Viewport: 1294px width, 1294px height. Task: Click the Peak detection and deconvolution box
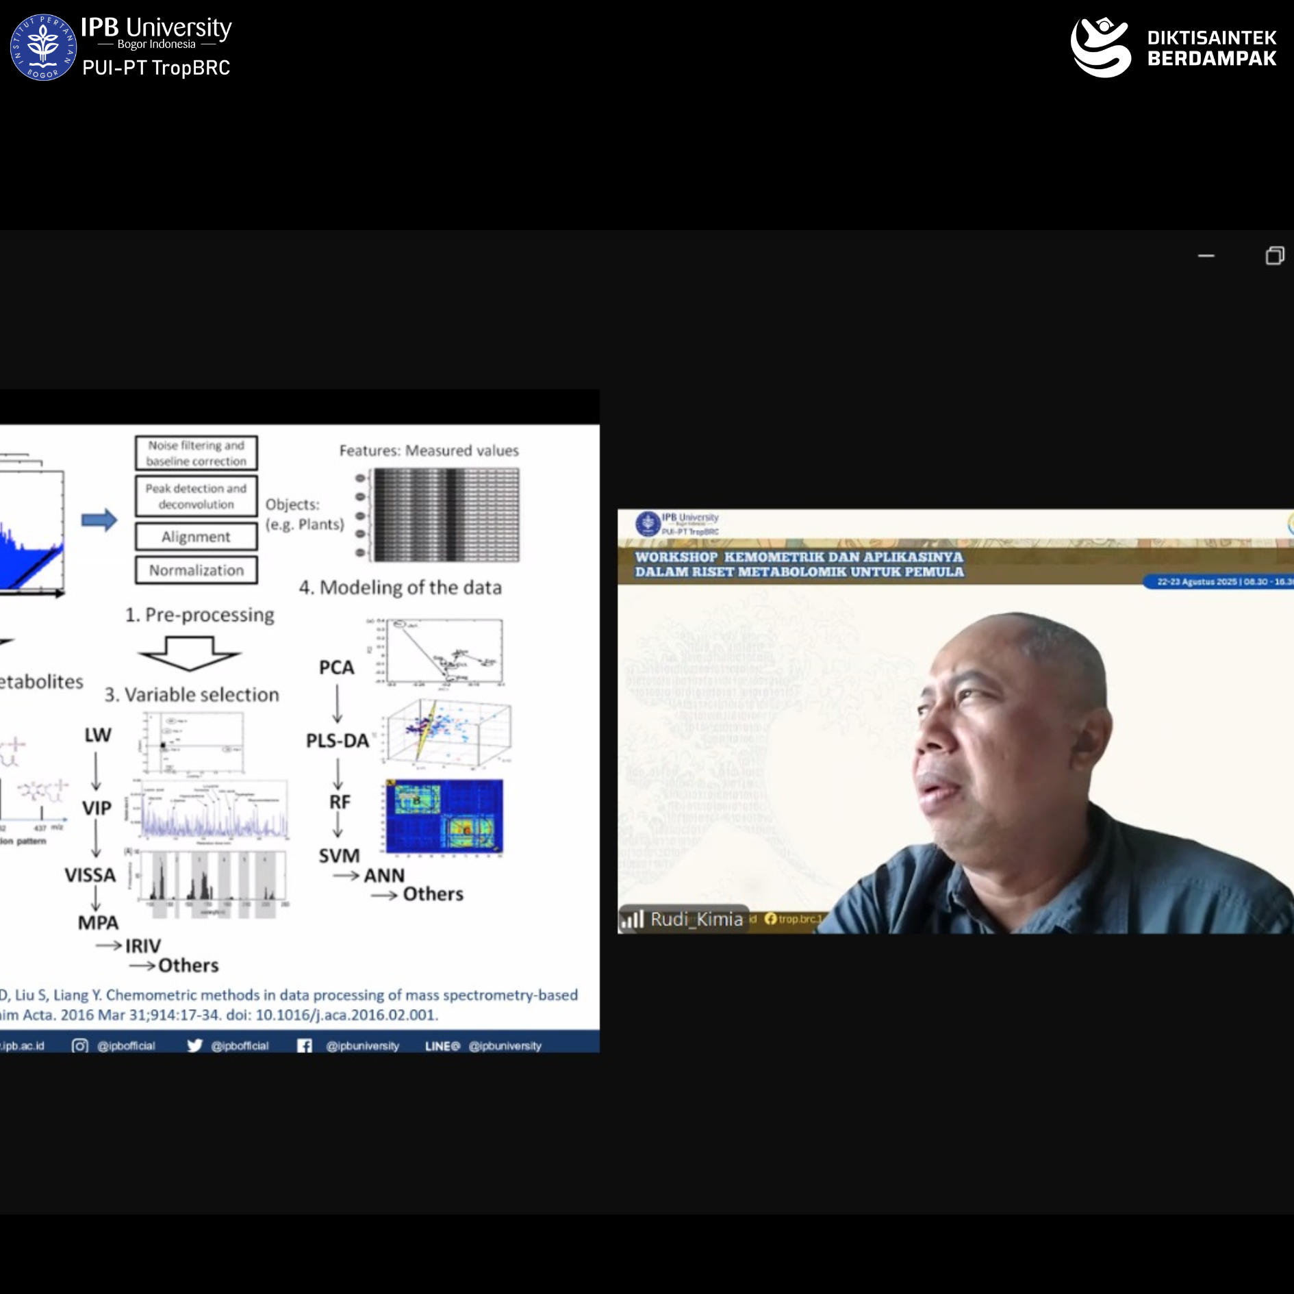[196, 496]
